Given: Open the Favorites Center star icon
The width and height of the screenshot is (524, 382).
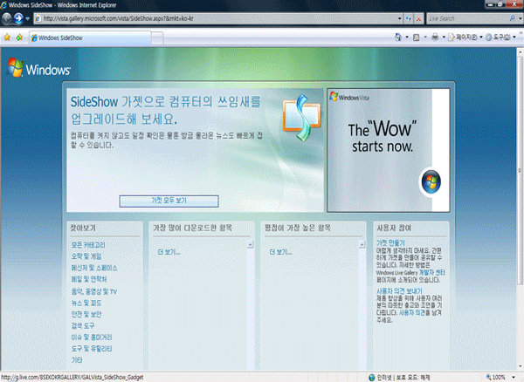Looking at the screenshot, I should point(7,38).
